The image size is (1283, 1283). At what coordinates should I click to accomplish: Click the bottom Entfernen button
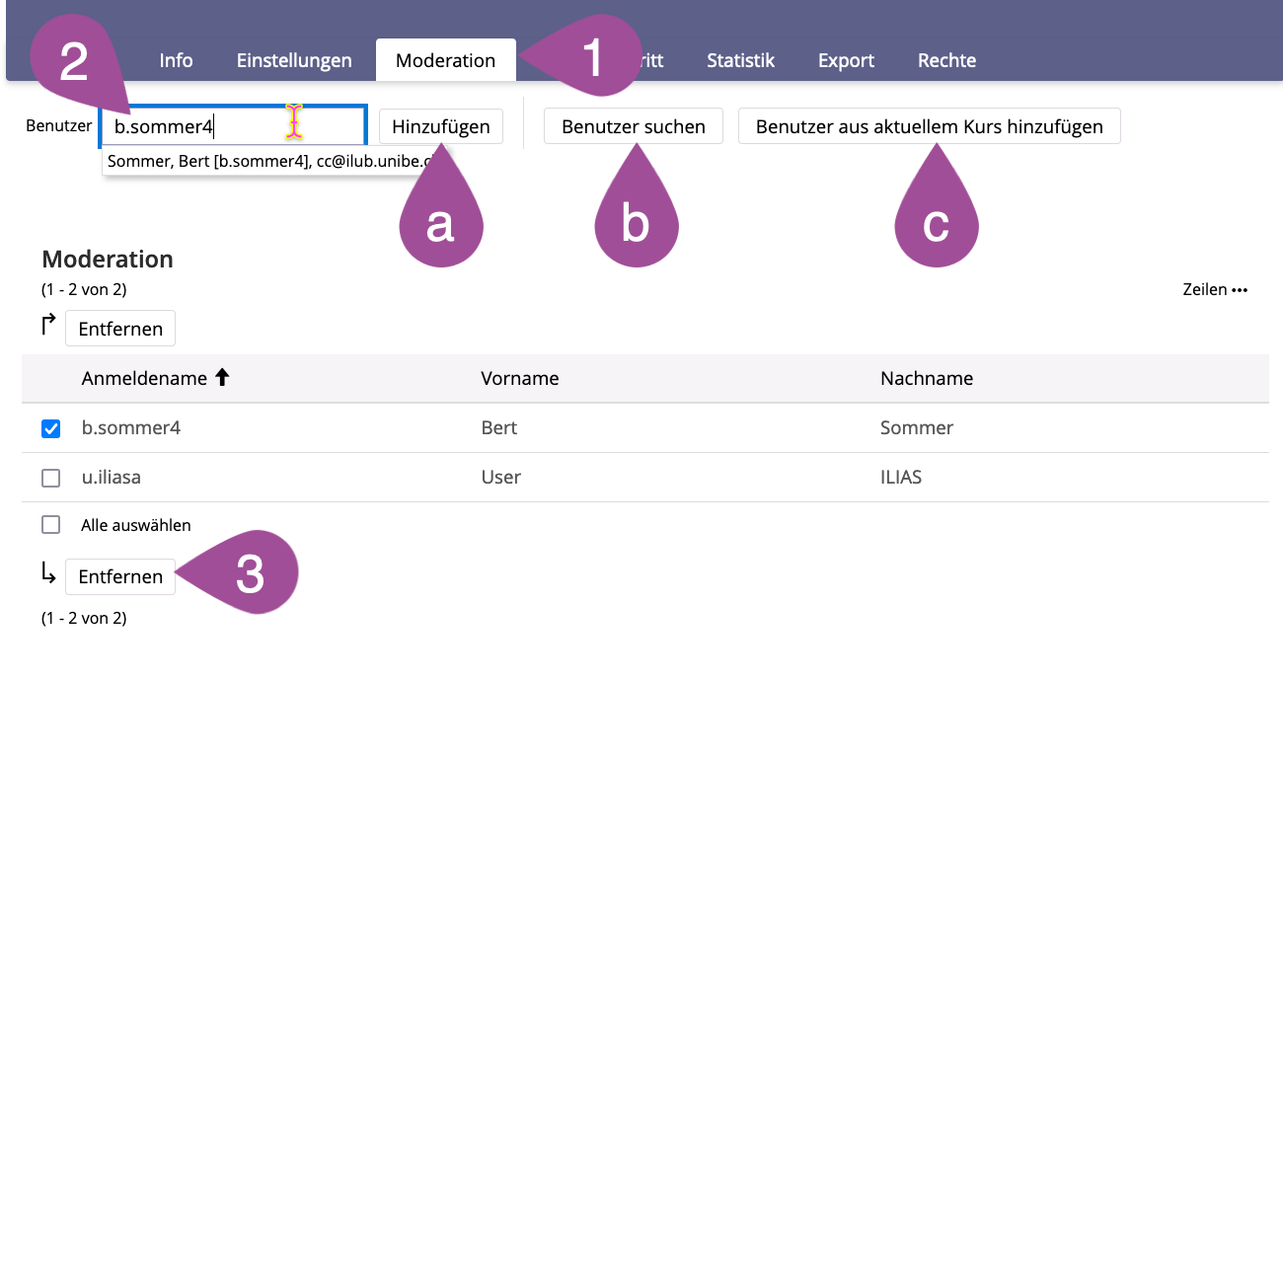coord(120,576)
